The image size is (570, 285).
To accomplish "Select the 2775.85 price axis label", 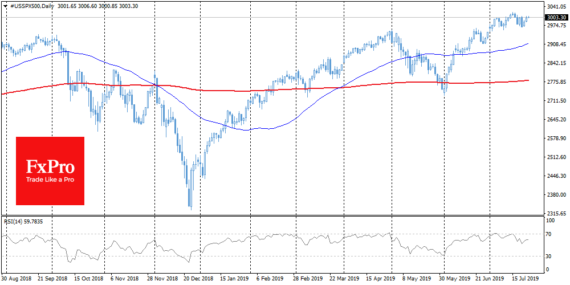I will click(x=555, y=82).
